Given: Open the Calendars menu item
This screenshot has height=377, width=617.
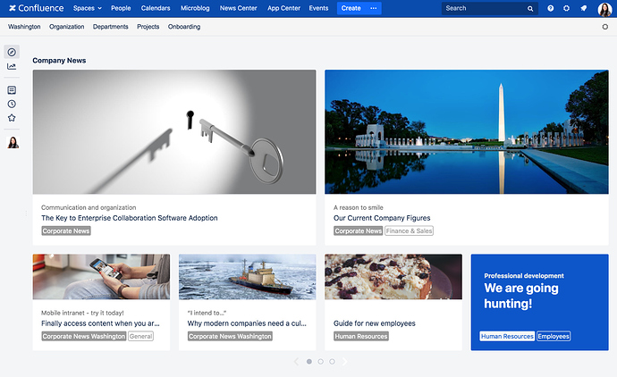Looking at the screenshot, I should [x=156, y=8].
